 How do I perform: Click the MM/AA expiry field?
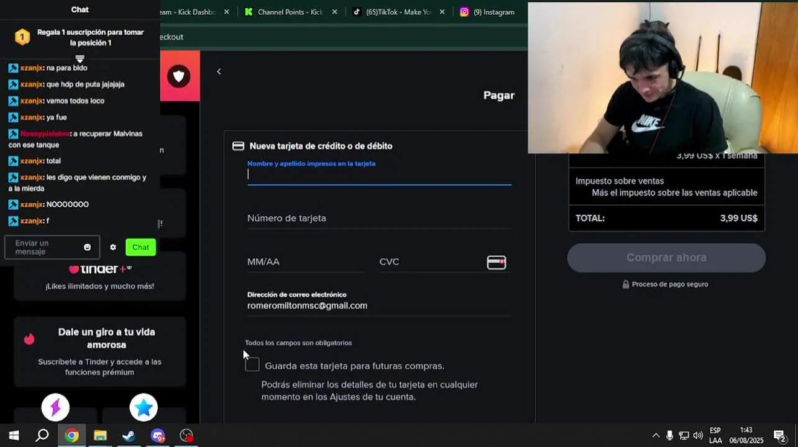306,262
